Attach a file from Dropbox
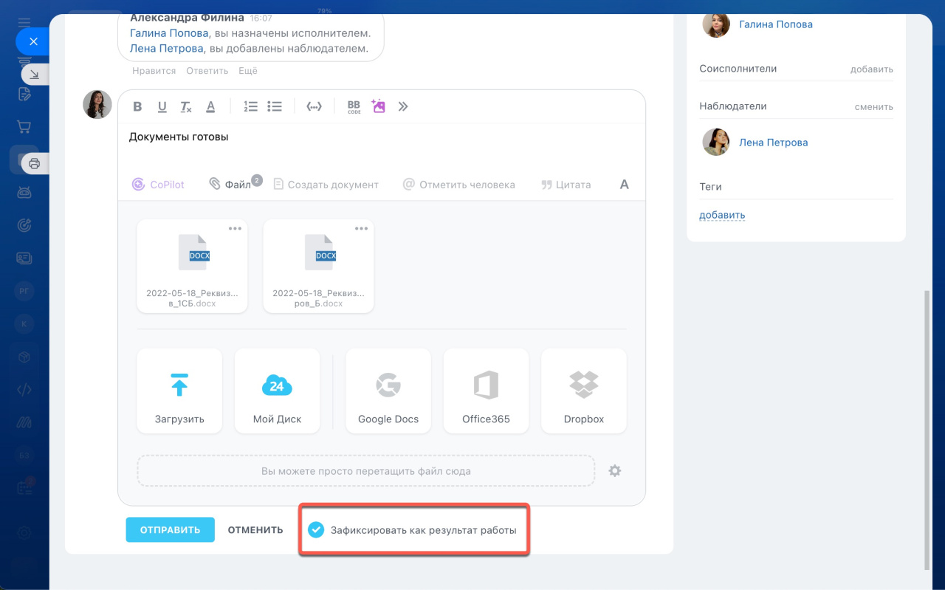The image size is (945, 590). [584, 391]
